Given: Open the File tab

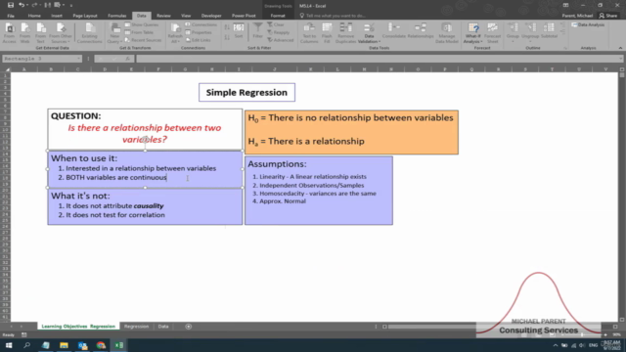Looking at the screenshot, I should 11,16.
